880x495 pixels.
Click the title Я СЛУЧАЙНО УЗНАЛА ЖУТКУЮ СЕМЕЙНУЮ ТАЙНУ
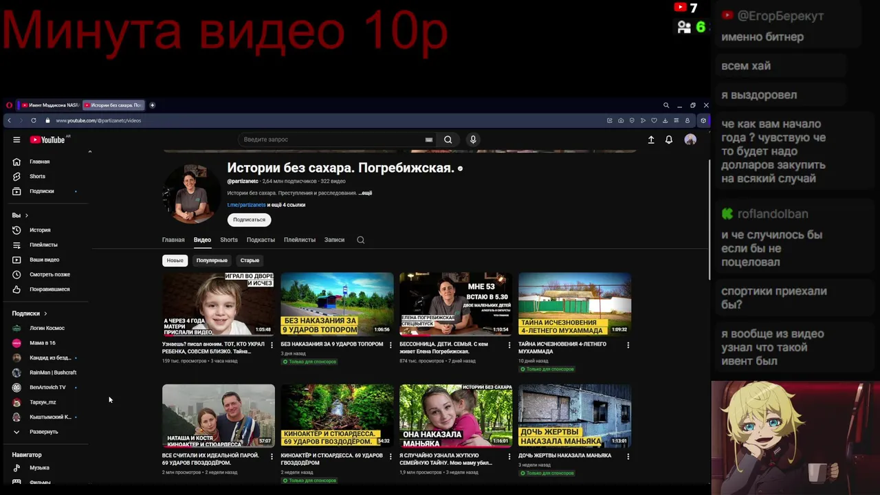tap(445, 459)
